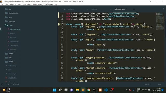Open the Goto menu

pos(29,4)
